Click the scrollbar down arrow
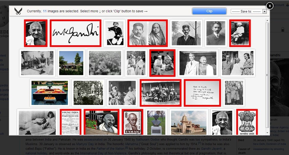Screen dimensions: 289x155 coord(267,132)
